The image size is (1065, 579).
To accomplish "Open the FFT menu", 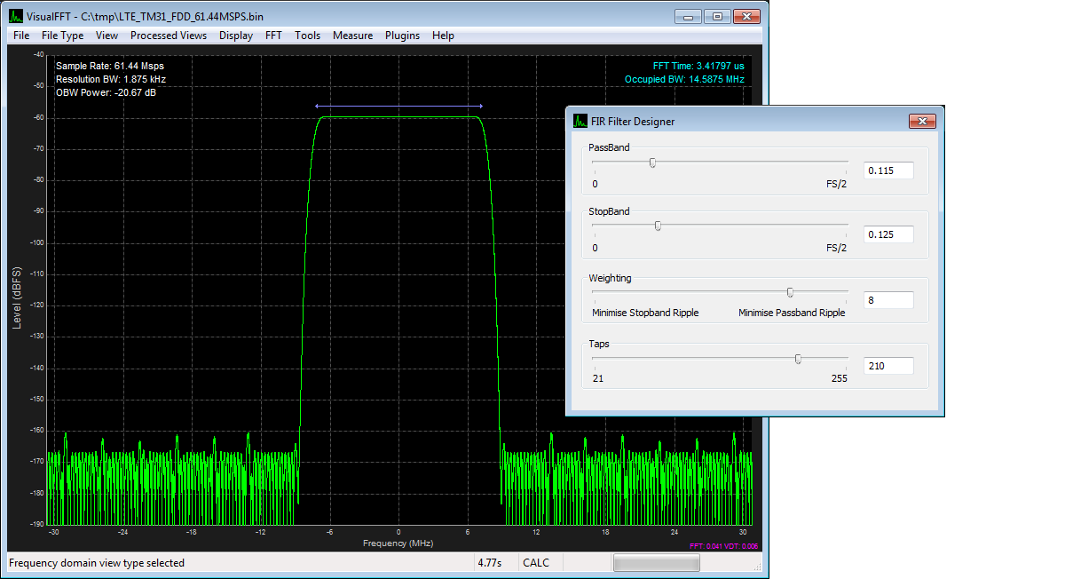I will coord(273,36).
